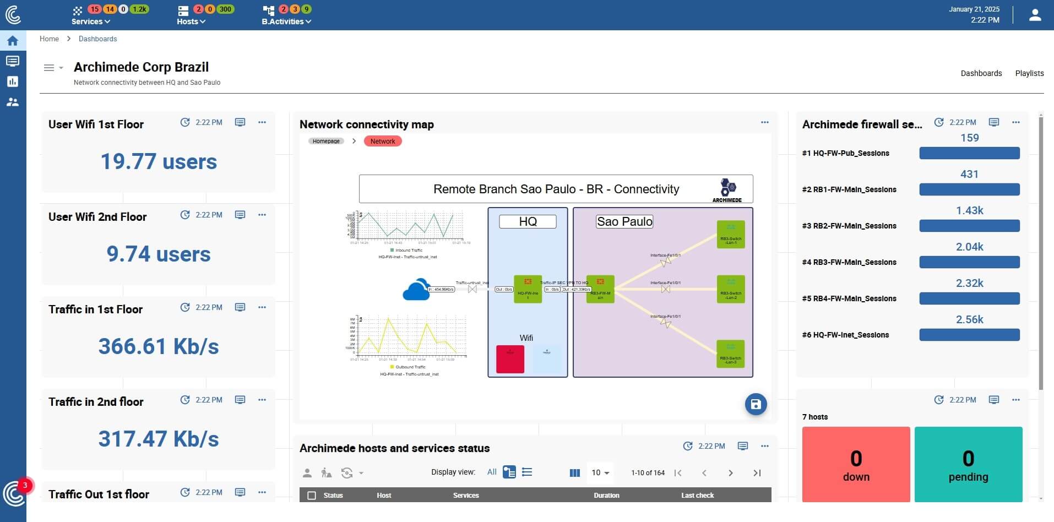Open the Home sidebar icon
The width and height of the screenshot is (1054, 522).
[13, 41]
